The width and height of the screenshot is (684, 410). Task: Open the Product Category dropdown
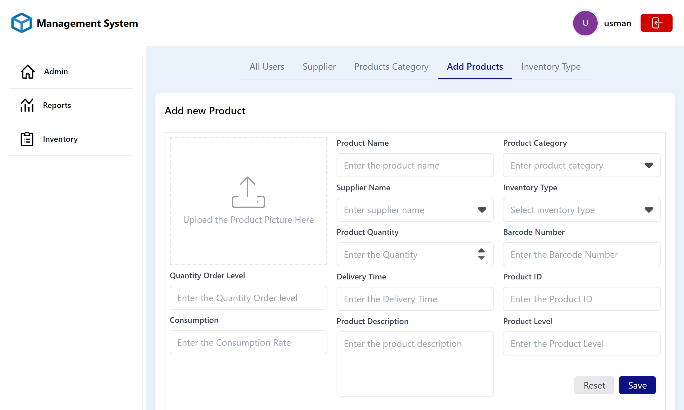pyautogui.click(x=649, y=165)
